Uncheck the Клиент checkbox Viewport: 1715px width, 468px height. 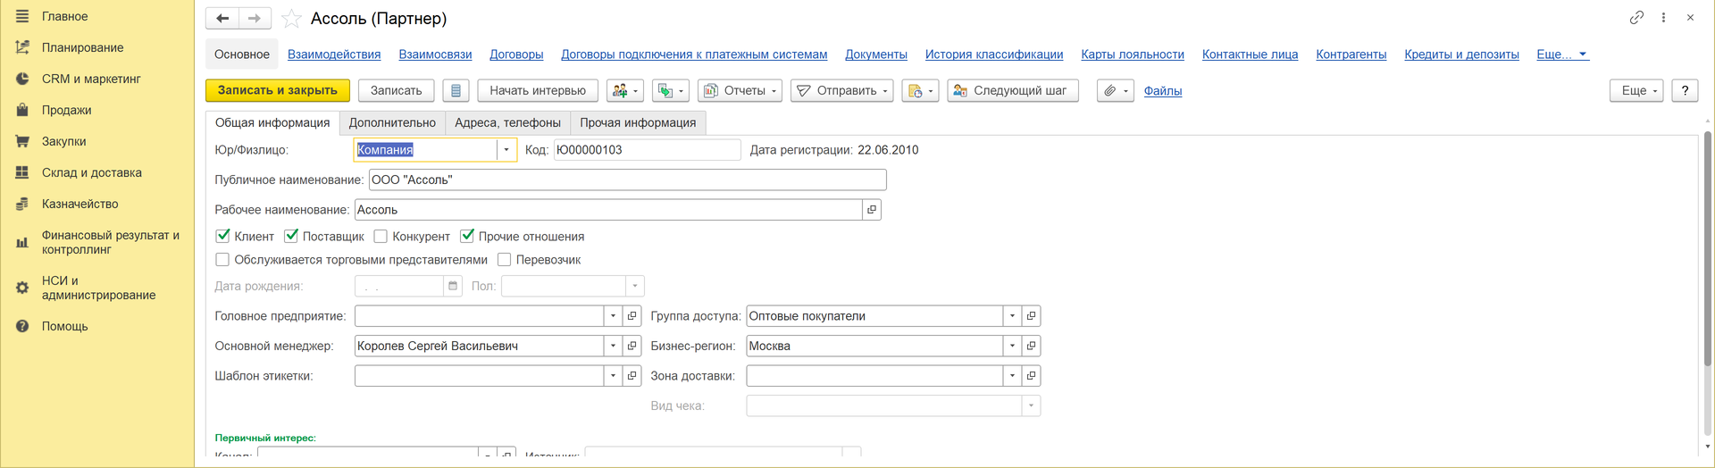(x=223, y=236)
